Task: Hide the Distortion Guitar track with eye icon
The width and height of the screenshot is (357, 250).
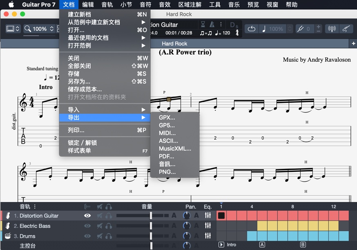Action: click(x=87, y=216)
